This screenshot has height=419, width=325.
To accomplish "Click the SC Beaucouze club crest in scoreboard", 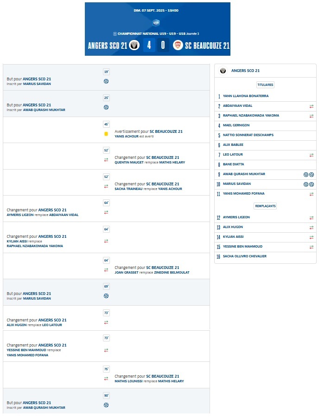I will (x=178, y=45).
